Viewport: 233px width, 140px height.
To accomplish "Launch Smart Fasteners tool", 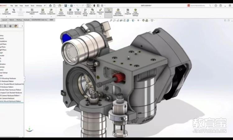I will [x=43, y=12].
